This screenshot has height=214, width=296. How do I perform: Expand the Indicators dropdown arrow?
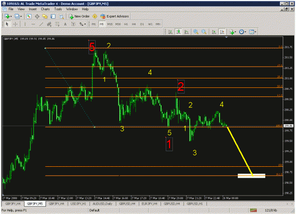pos(235,32)
